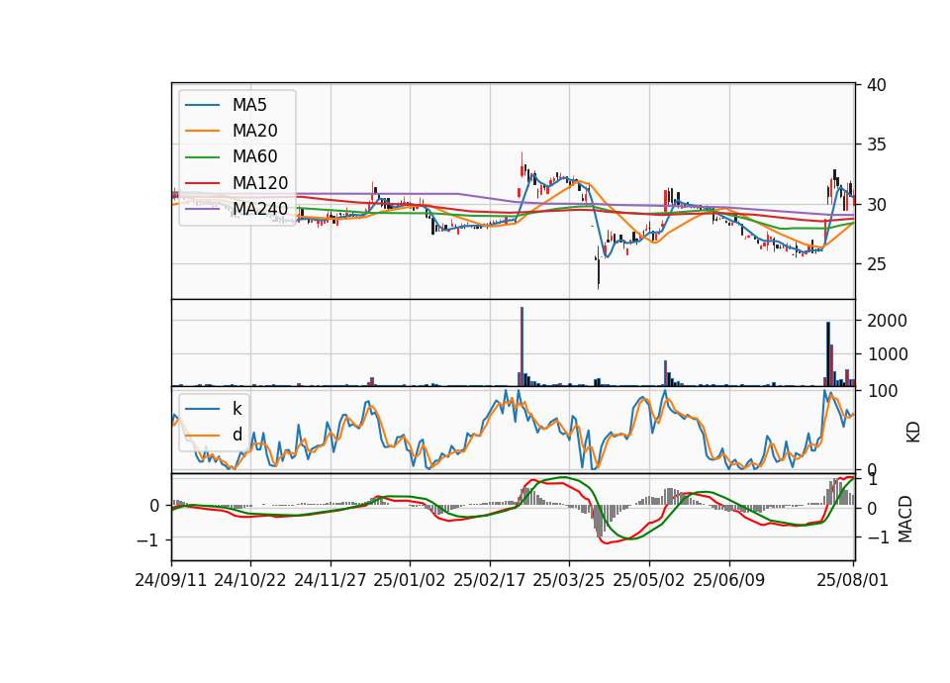Click the orange MA20 legend line sample
950x683 pixels.
click(202, 131)
